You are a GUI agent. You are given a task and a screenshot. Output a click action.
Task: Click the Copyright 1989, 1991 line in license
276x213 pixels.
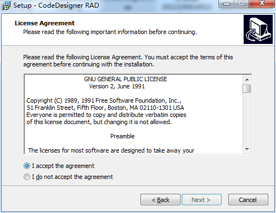(104, 100)
